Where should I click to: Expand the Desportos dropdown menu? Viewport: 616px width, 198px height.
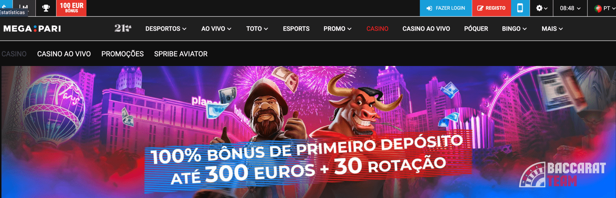pos(166,29)
